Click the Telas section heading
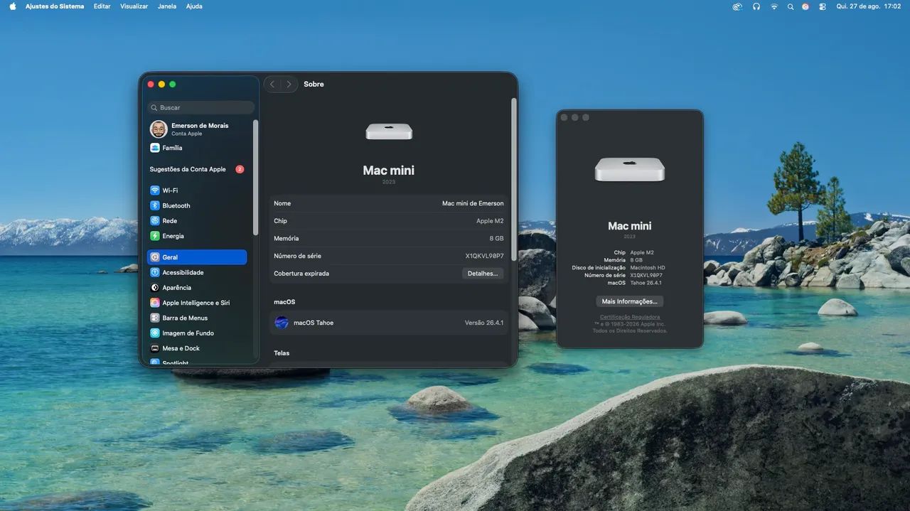Image resolution: width=910 pixels, height=511 pixels. [x=282, y=353]
